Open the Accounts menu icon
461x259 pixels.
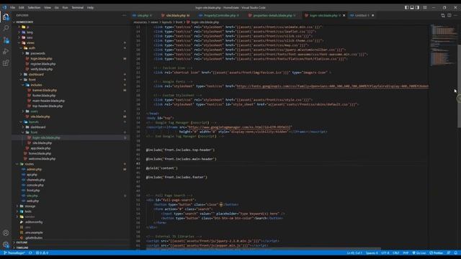[x=6, y=233]
